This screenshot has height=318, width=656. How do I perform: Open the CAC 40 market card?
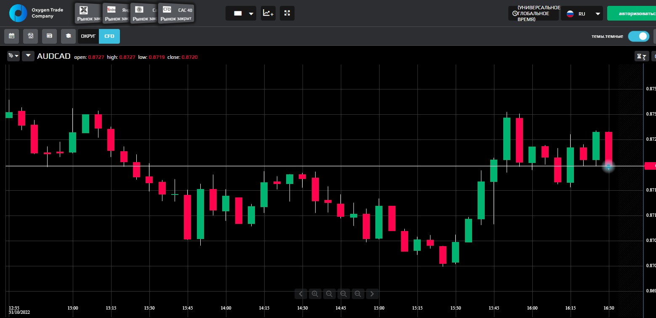click(176, 14)
